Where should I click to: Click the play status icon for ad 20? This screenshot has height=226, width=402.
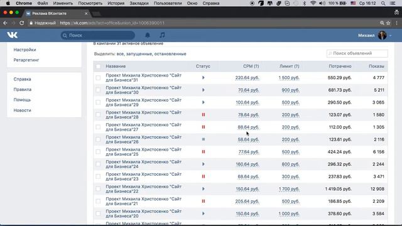pos(204,213)
